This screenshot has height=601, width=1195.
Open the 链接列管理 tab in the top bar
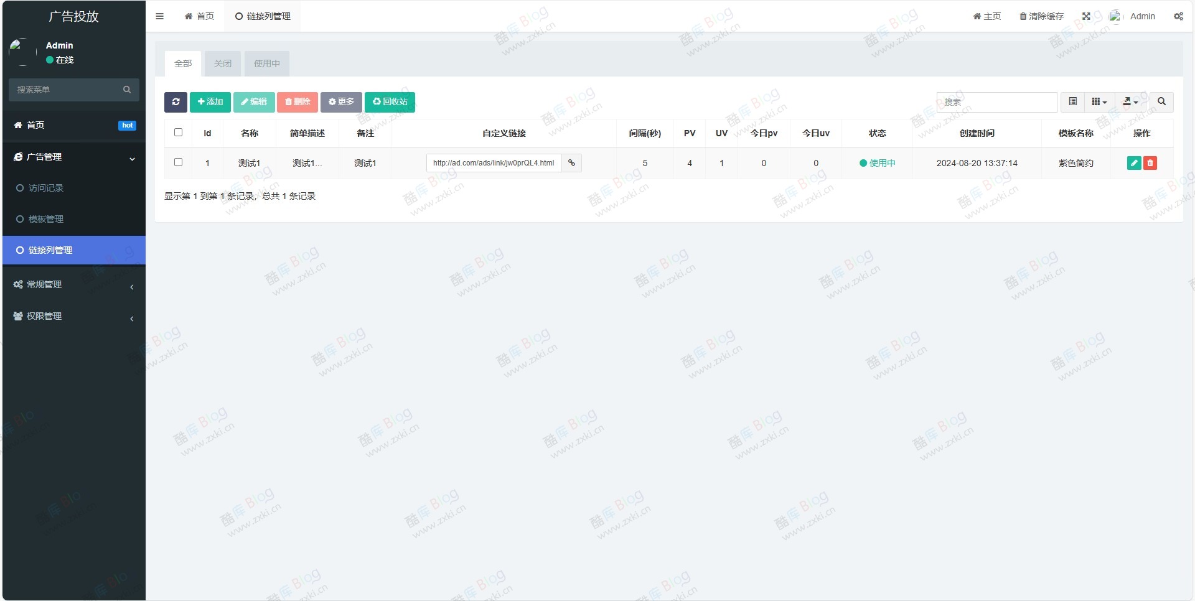pyautogui.click(x=263, y=16)
